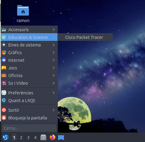This screenshot has height=142, width=145.
Task: Click the Preferències sliders icon
Action: point(4,93)
